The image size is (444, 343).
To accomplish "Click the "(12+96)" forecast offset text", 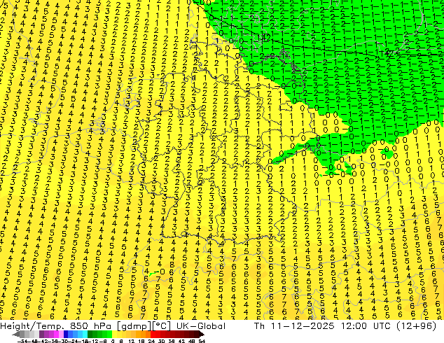I will point(417,326).
